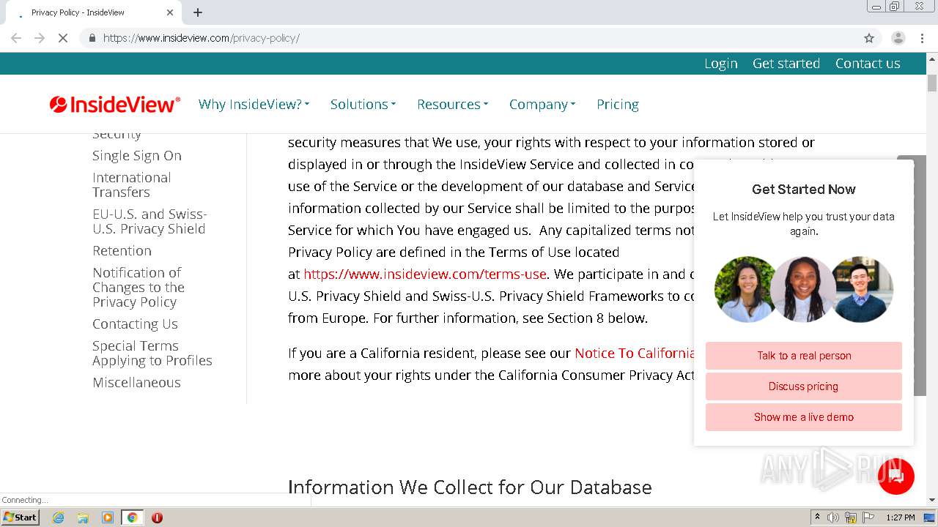The height and width of the screenshot is (527, 938).
Task: Click the address bar URL
Action: (x=202, y=38)
